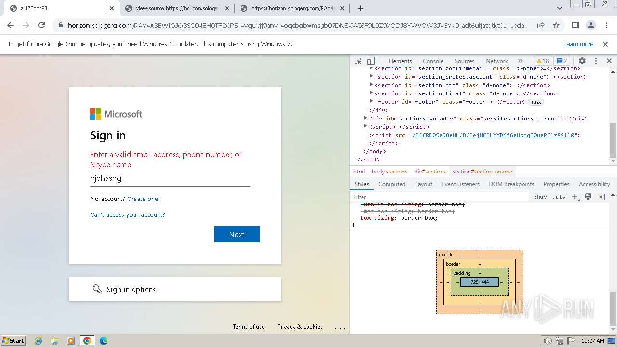Image resolution: width=617 pixels, height=347 pixels.
Task: Open the script src link
Action: pyautogui.click(x=494, y=135)
